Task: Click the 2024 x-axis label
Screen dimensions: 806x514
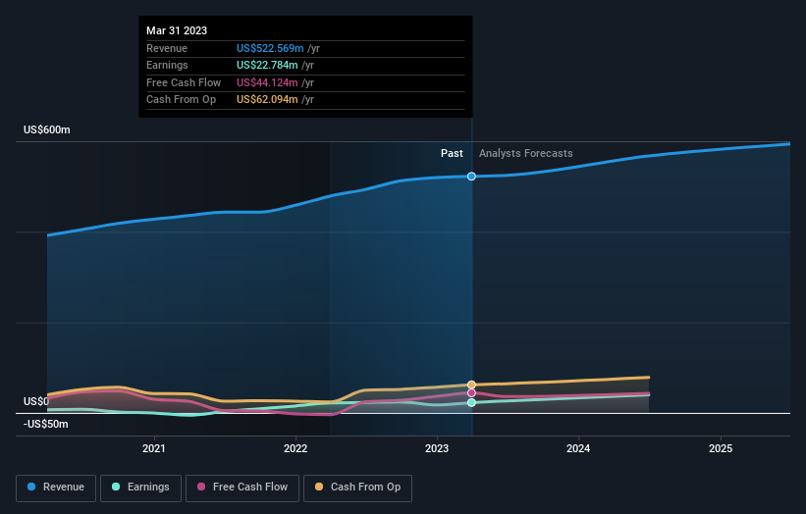Action: [578, 448]
